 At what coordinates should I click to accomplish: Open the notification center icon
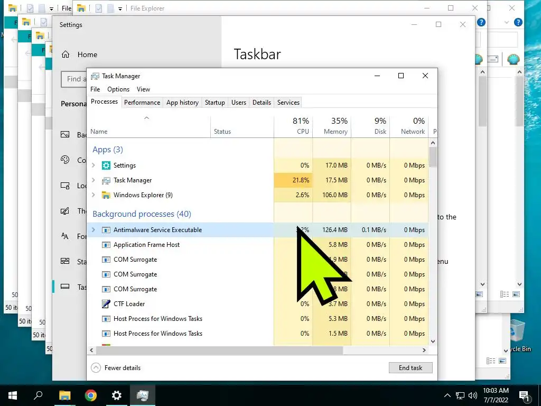(525, 395)
